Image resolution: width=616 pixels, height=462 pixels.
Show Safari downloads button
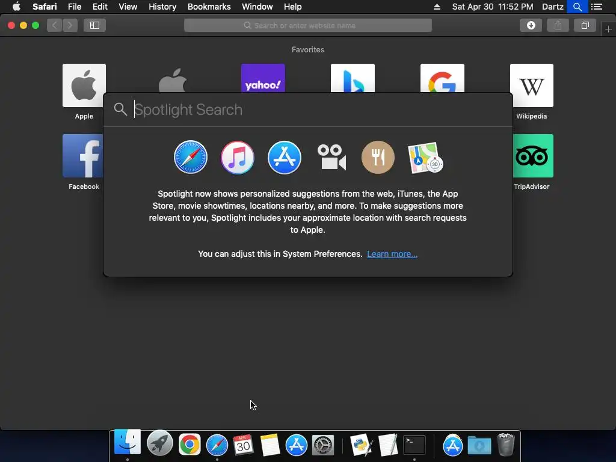coord(531,25)
